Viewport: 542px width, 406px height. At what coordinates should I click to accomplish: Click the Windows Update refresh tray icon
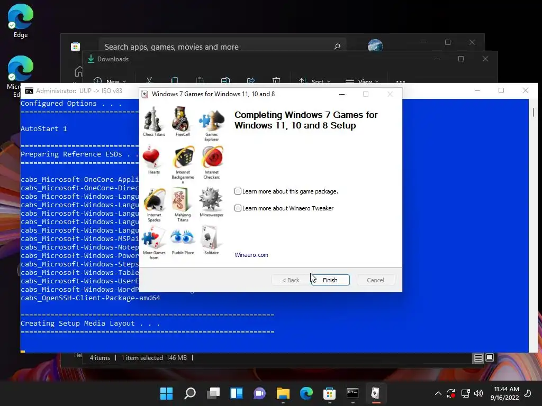451,393
